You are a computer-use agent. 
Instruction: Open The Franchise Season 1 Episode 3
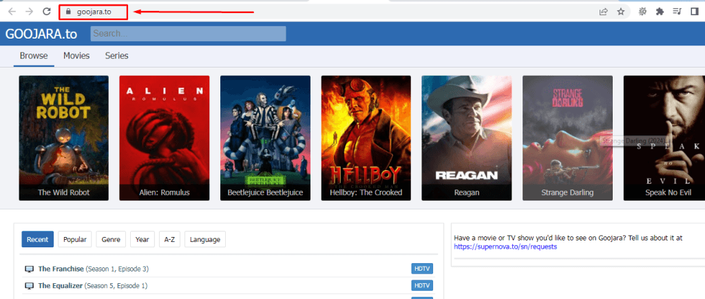click(x=94, y=269)
